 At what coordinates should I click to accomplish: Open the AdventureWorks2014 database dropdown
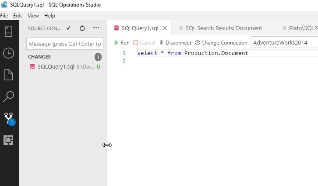click(x=284, y=43)
